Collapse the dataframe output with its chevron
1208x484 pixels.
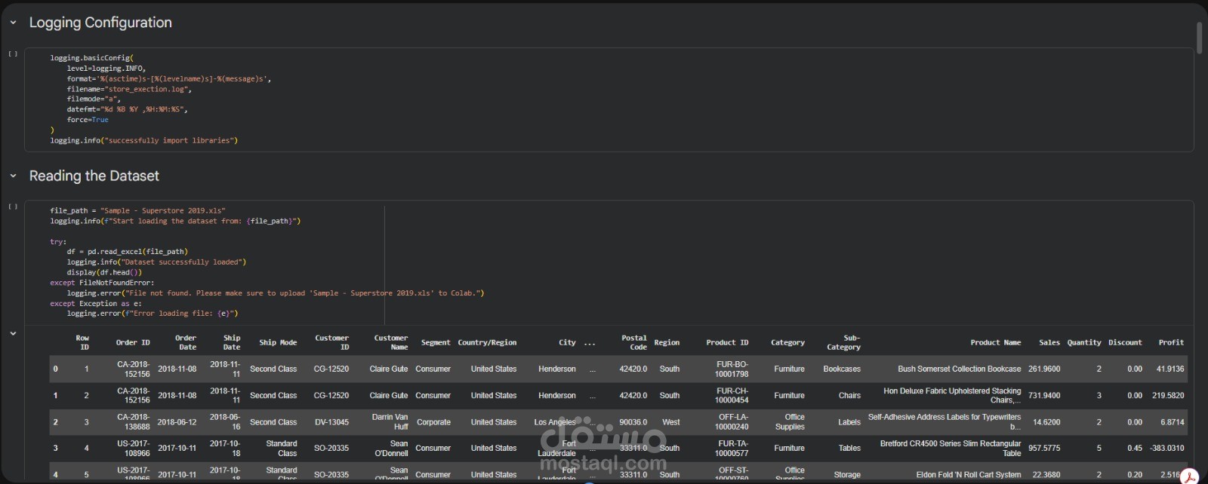click(x=13, y=333)
